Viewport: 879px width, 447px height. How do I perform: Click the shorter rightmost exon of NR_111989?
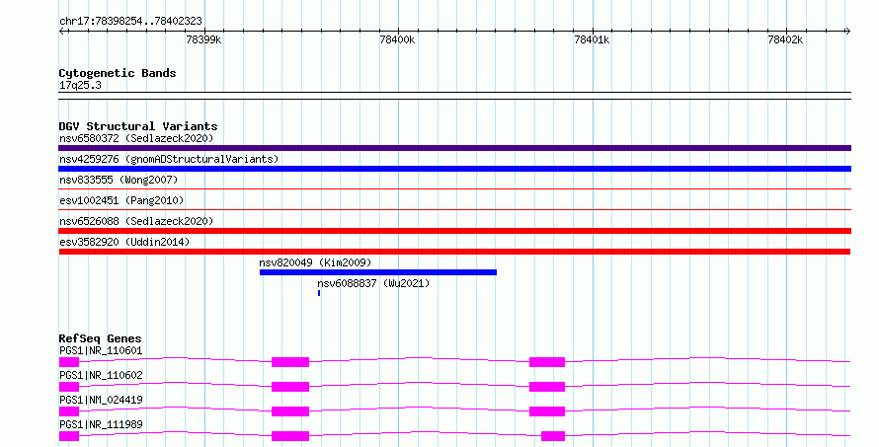[x=553, y=436]
